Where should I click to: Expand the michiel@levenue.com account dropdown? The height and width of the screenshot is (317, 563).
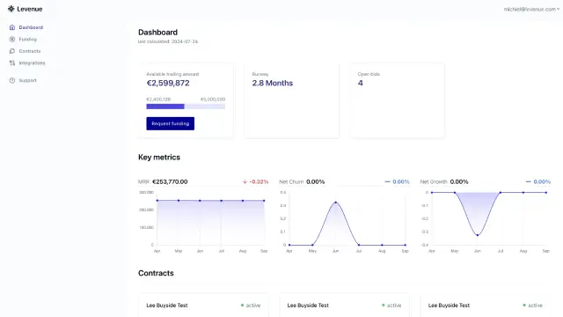531,9
